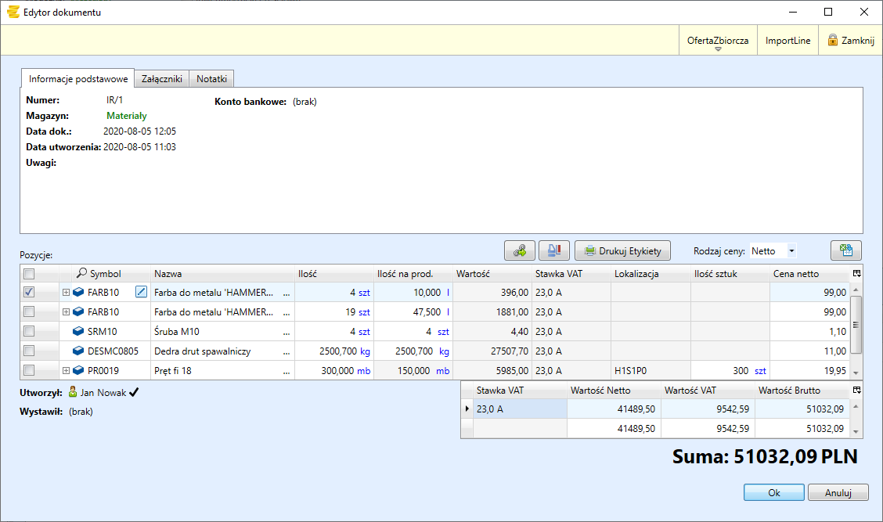This screenshot has height=522, width=883.
Task: Click the edit pencil icon in first FARB10 row
Action: pyautogui.click(x=141, y=292)
